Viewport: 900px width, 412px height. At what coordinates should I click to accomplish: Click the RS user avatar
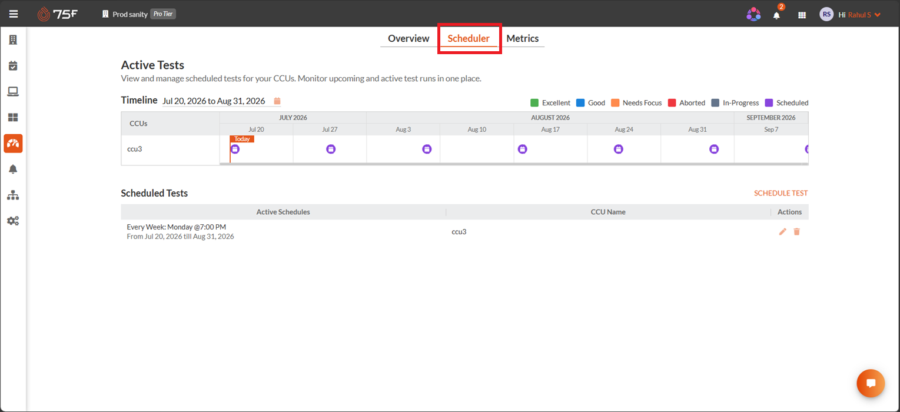click(826, 15)
